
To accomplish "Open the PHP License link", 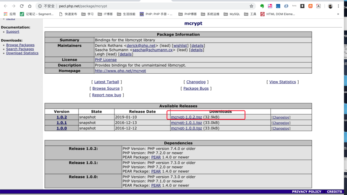I will (106, 60).
